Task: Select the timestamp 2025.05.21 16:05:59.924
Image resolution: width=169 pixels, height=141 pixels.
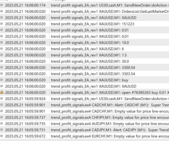Action: click(25, 99)
